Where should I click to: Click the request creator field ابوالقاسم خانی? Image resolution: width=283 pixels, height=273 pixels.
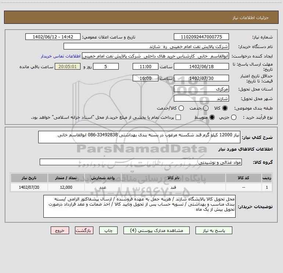click(155, 56)
